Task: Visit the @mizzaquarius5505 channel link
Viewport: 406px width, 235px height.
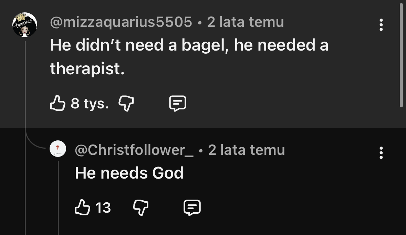Action: [x=121, y=22]
